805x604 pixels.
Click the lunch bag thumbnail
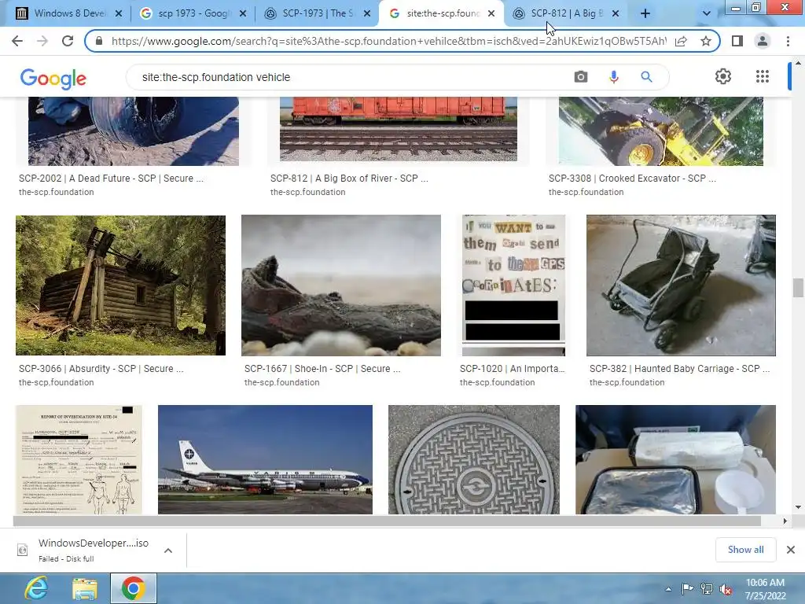[x=675, y=459]
